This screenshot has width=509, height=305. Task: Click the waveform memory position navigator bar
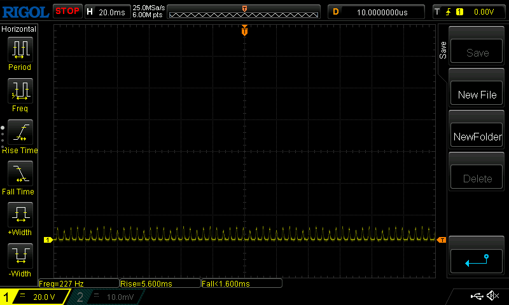coord(244,12)
